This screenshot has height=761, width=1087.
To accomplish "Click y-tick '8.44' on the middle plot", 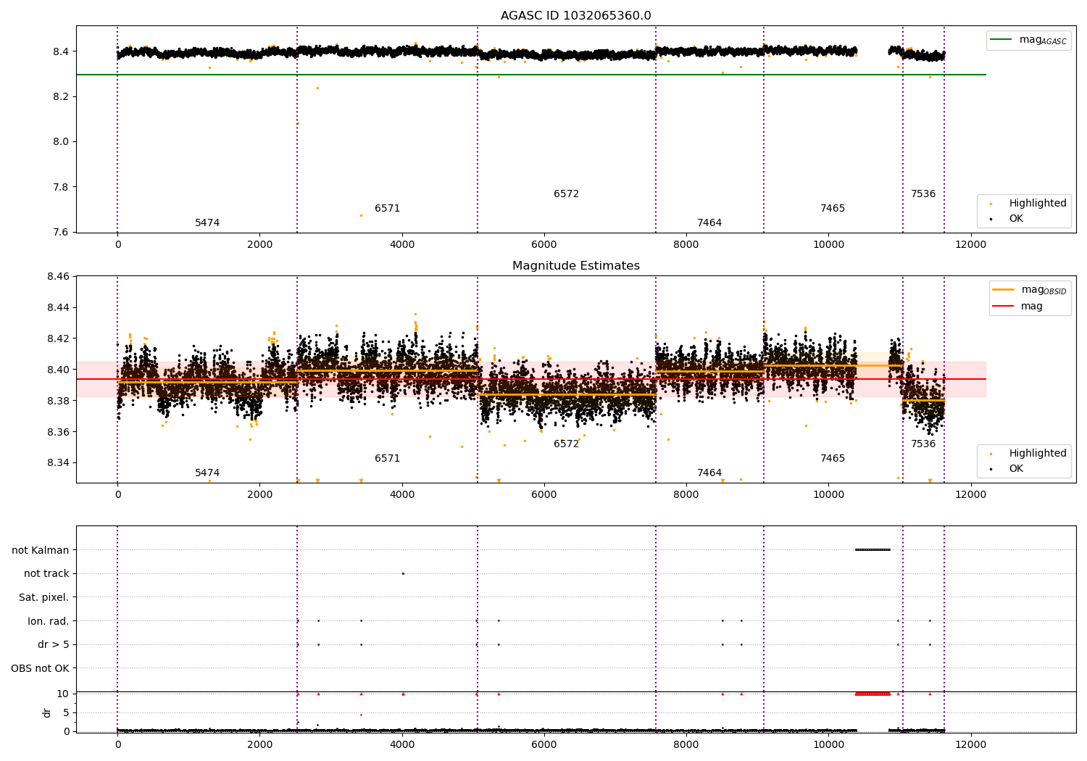I will (x=58, y=307).
